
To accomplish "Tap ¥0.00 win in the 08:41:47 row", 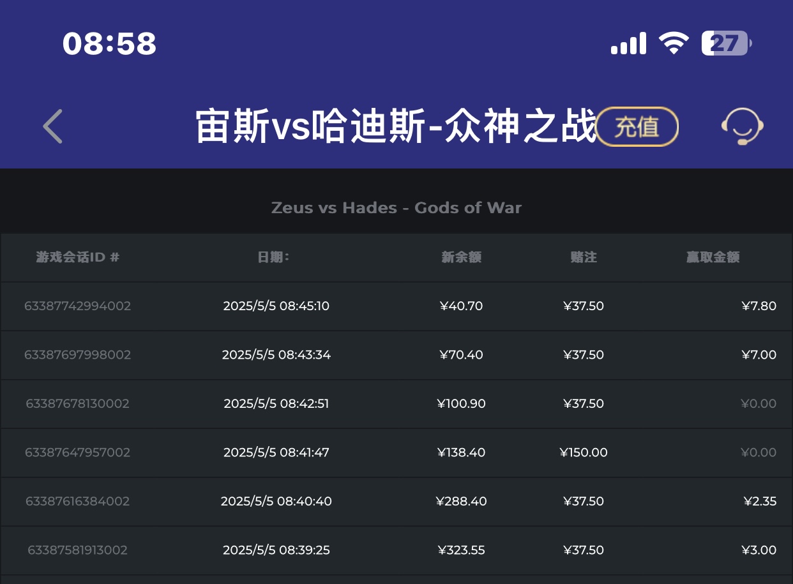I will point(759,453).
